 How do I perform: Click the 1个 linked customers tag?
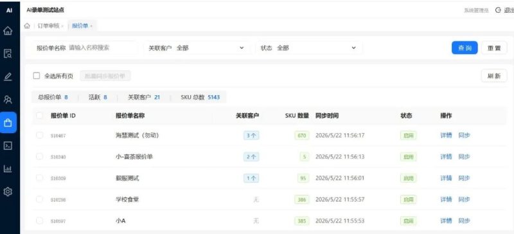[251, 178]
